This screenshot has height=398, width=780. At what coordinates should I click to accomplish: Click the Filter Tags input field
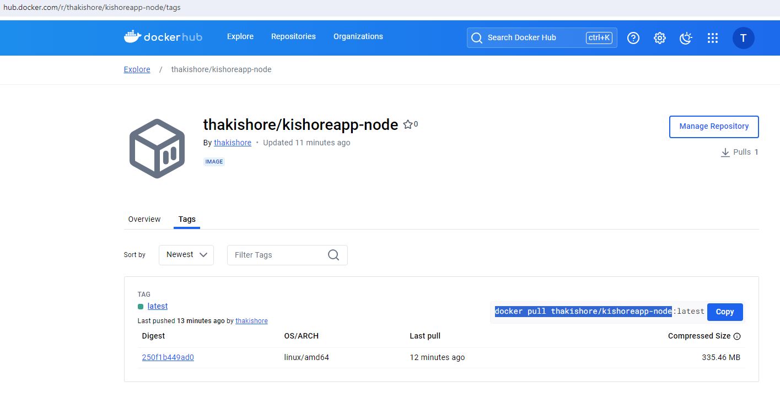[276, 255]
